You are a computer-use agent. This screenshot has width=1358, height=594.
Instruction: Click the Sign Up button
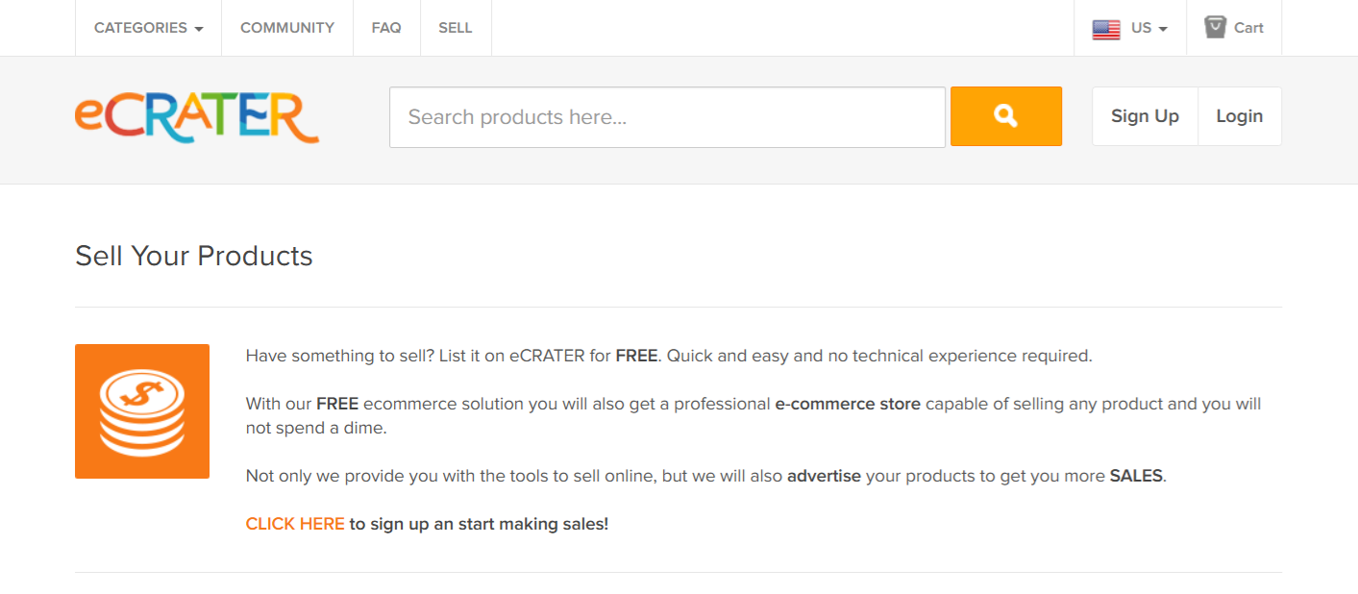coord(1144,115)
